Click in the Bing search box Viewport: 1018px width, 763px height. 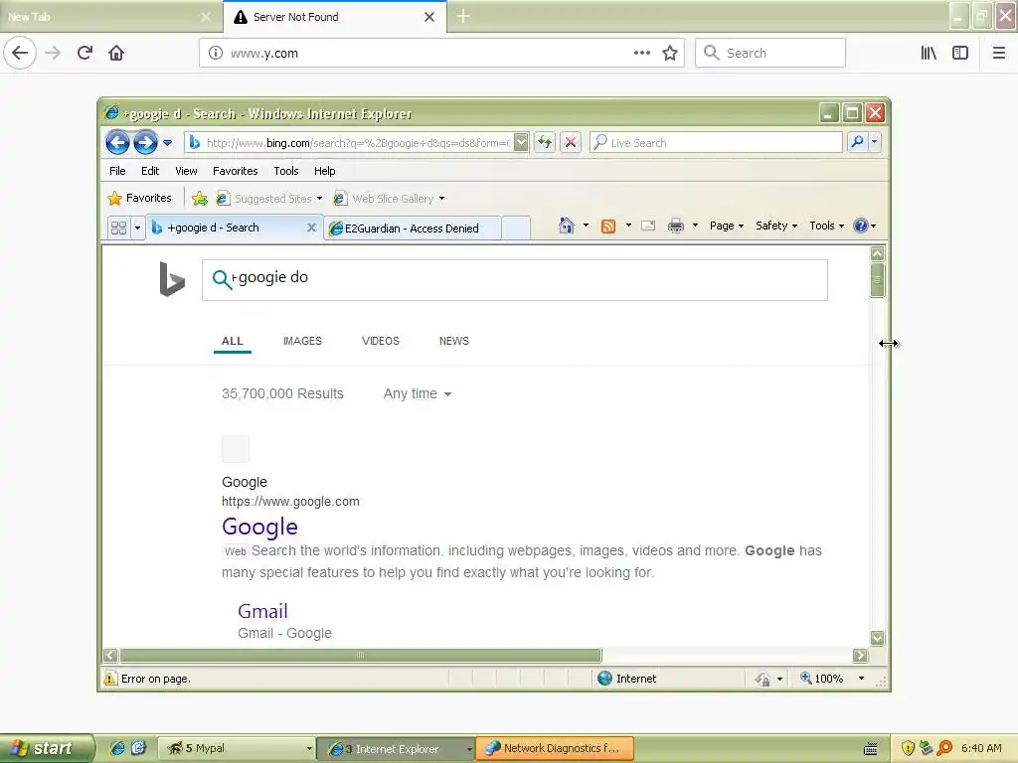click(x=514, y=279)
